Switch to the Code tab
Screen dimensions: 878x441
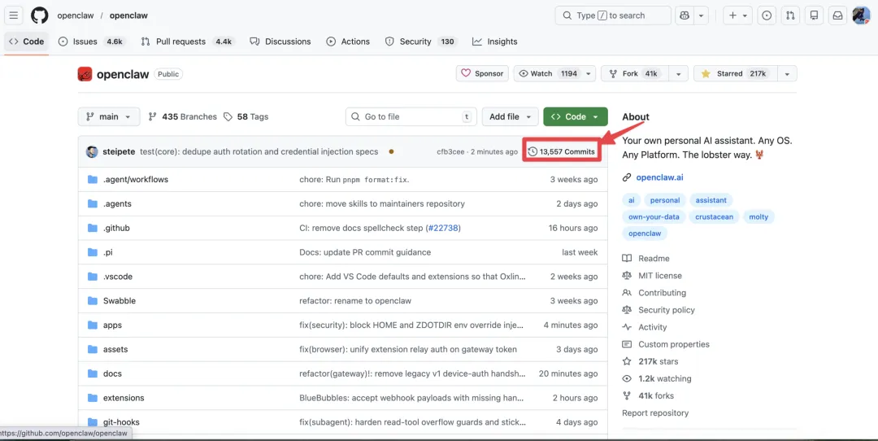26,41
